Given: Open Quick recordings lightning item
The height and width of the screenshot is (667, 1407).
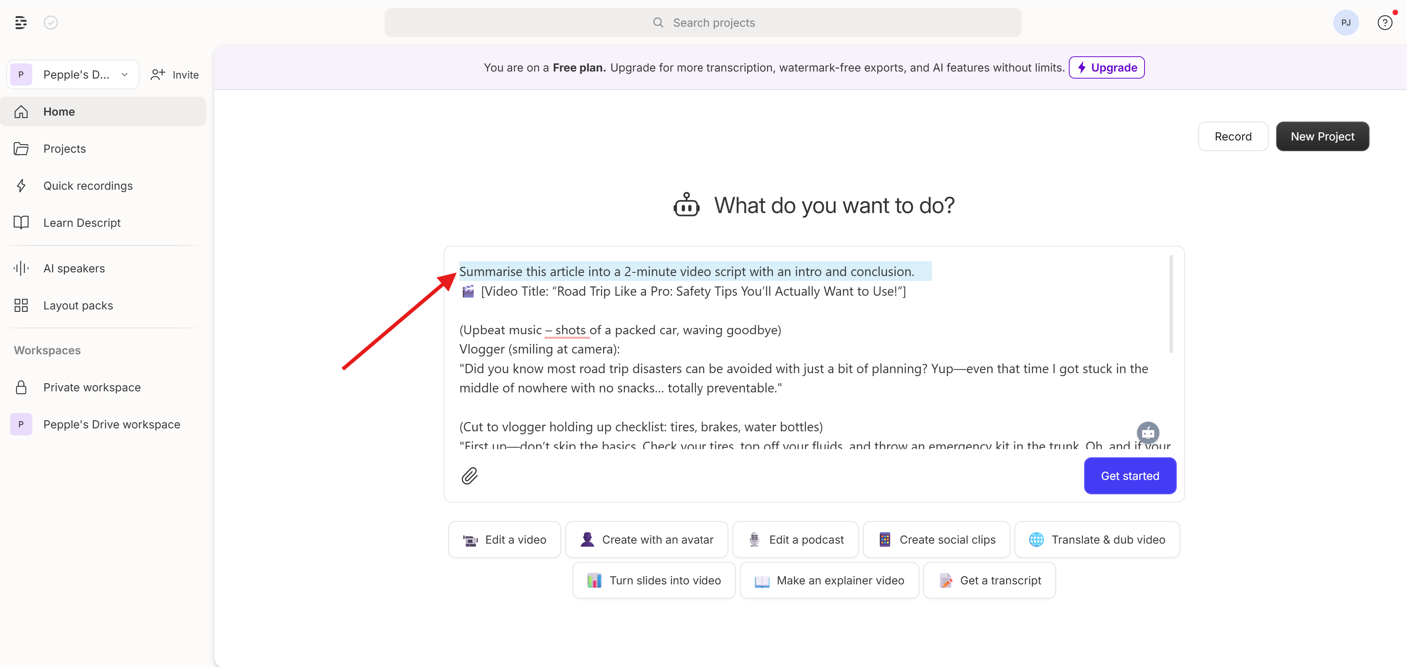Looking at the screenshot, I should coord(87,186).
